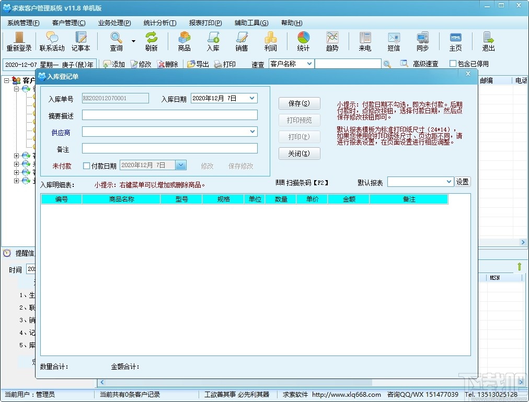Click the 修改 edit toolbar button
Screen dimensions: 529x402
(x=141, y=64)
